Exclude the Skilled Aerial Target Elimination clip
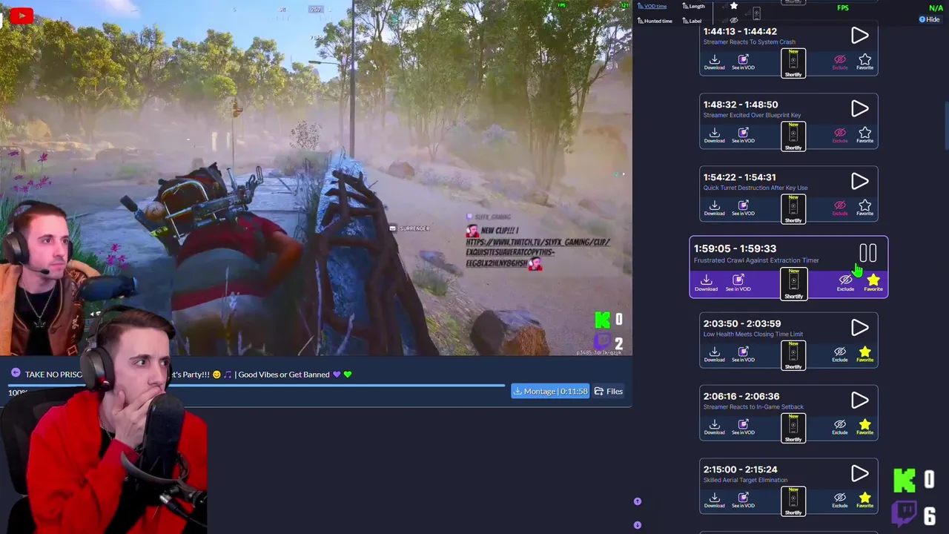949x534 pixels. 839,501
